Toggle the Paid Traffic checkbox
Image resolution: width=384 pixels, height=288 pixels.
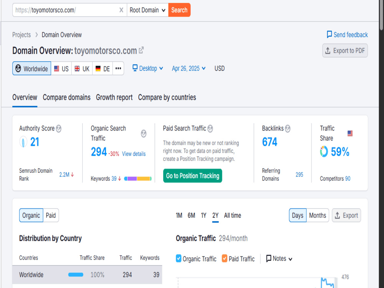click(224, 258)
